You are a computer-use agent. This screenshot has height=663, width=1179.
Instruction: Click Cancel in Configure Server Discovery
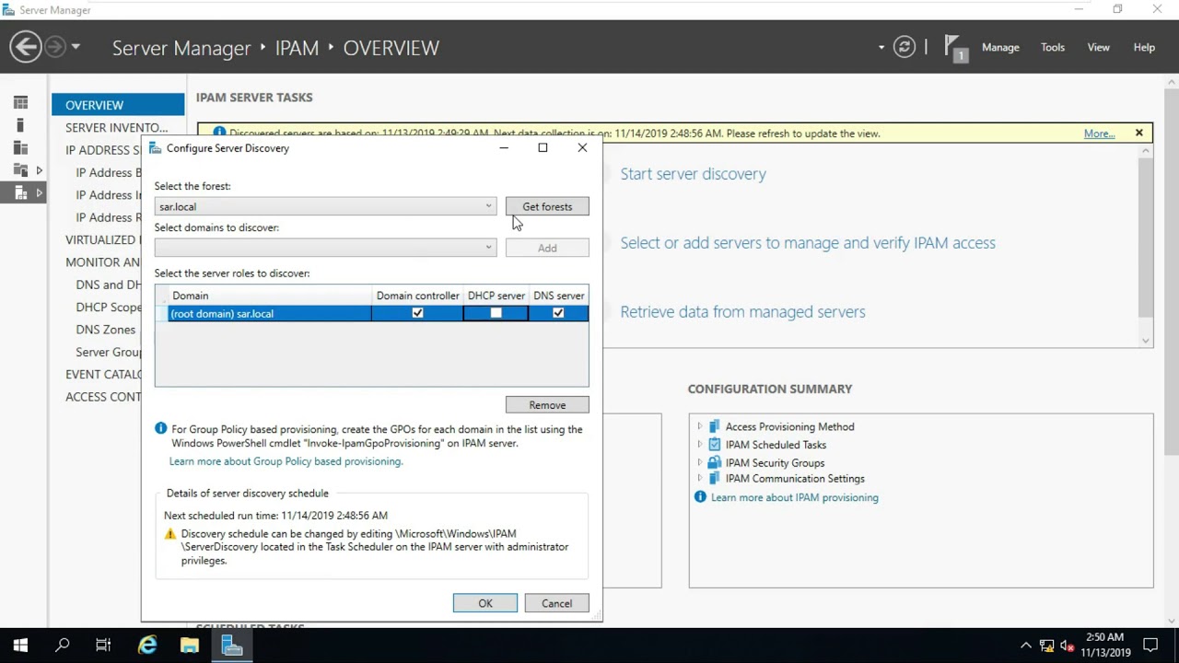pos(556,603)
